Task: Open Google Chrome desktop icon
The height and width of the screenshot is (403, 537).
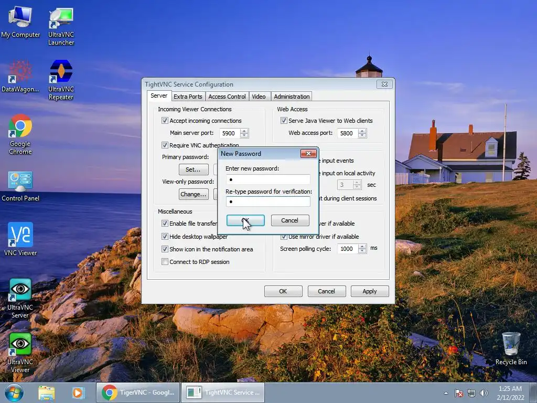Action: click(20, 134)
